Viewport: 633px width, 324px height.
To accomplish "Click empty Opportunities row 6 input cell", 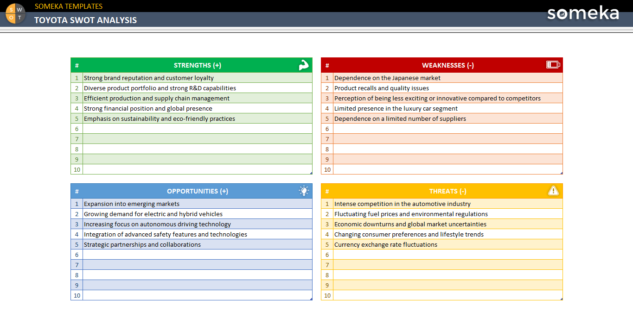I will click(x=198, y=255).
